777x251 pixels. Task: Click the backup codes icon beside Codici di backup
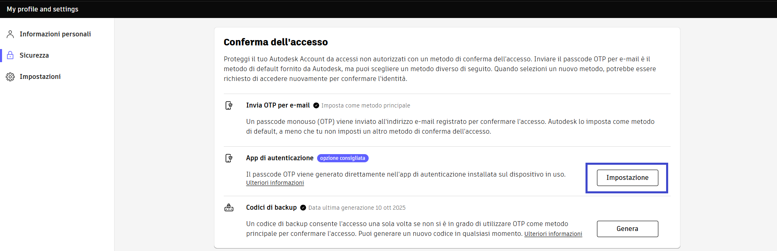tap(229, 208)
